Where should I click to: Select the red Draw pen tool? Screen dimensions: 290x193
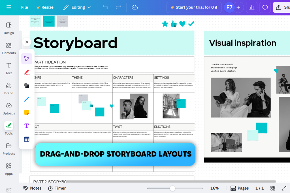point(27,72)
